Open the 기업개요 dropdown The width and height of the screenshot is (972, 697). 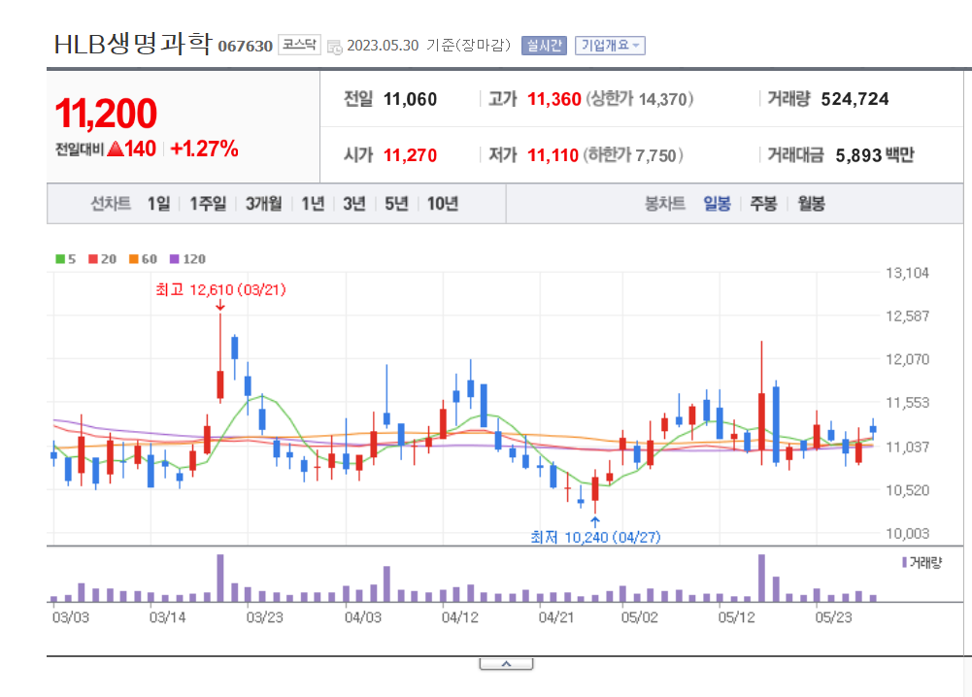click(610, 46)
